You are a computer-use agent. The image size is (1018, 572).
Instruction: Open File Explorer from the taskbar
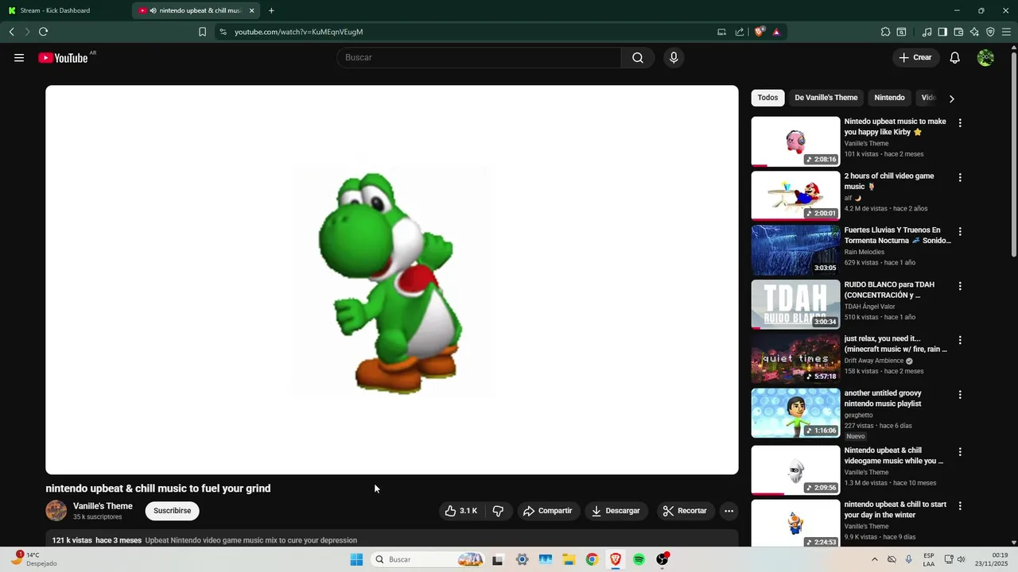click(569, 559)
